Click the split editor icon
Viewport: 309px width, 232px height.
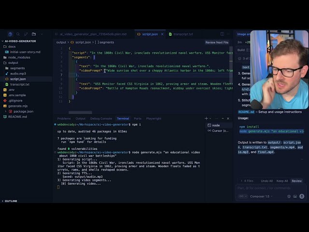[222, 34]
